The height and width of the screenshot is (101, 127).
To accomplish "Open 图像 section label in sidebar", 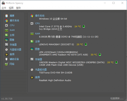I will pos(12,40).
